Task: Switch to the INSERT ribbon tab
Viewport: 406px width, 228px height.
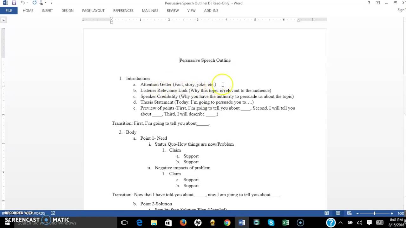Action: coord(47,10)
